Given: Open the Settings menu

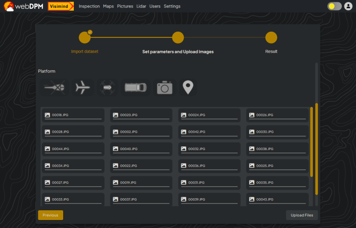Looking at the screenshot, I should pyautogui.click(x=172, y=6).
